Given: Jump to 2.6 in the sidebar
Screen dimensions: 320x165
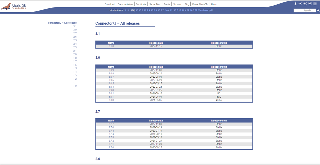Looking at the screenshot, I should point(75,37).
